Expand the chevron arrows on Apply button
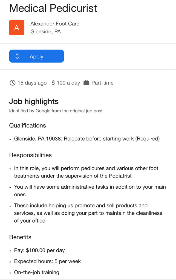 17,56
